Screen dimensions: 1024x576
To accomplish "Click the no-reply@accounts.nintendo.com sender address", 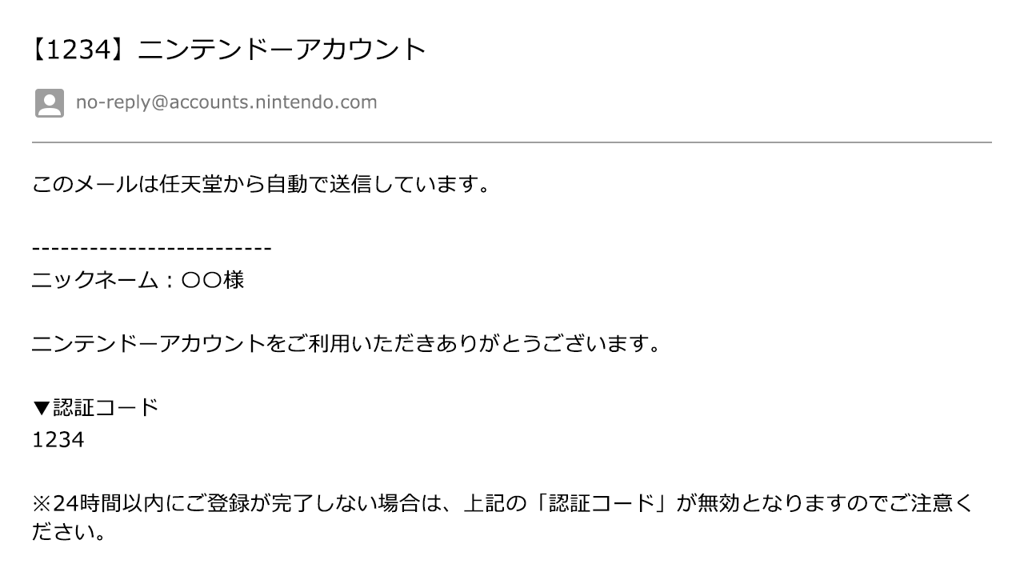I will [x=226, y=102].
